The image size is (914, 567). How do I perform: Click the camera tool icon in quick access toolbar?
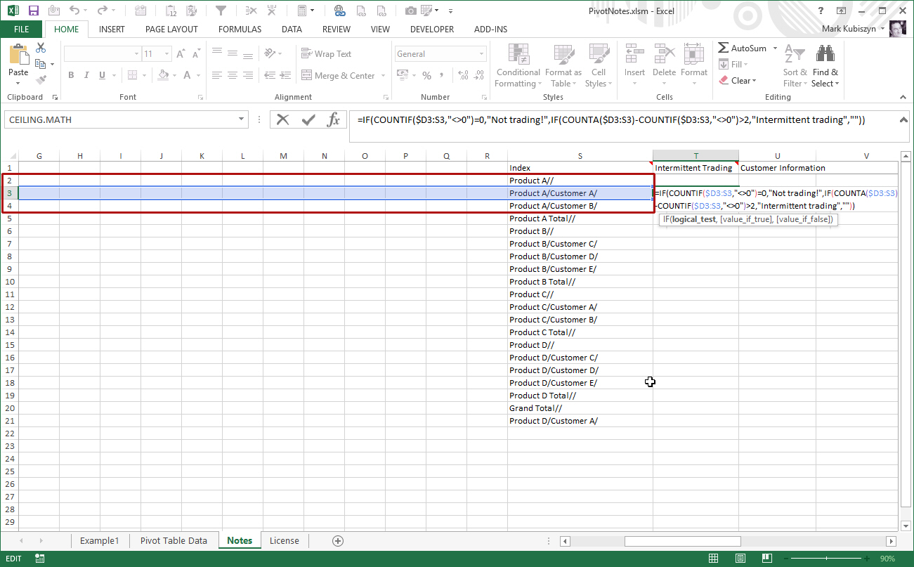point(411,11)
